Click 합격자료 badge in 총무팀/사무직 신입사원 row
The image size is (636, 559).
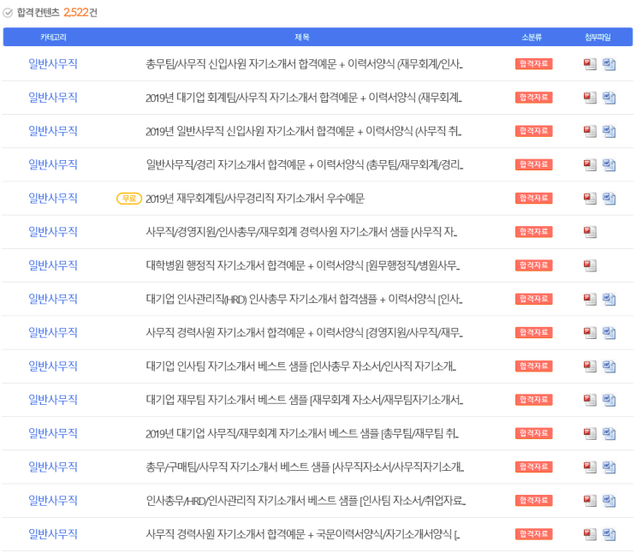534,64
